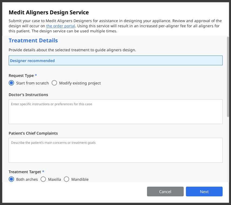Select Both arches treatment target
The image size is (231, 205).
[11, 179]
